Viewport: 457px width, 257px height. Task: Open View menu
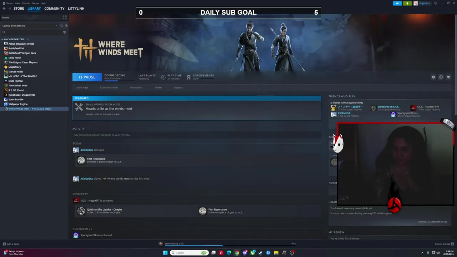tap(17, 3)
